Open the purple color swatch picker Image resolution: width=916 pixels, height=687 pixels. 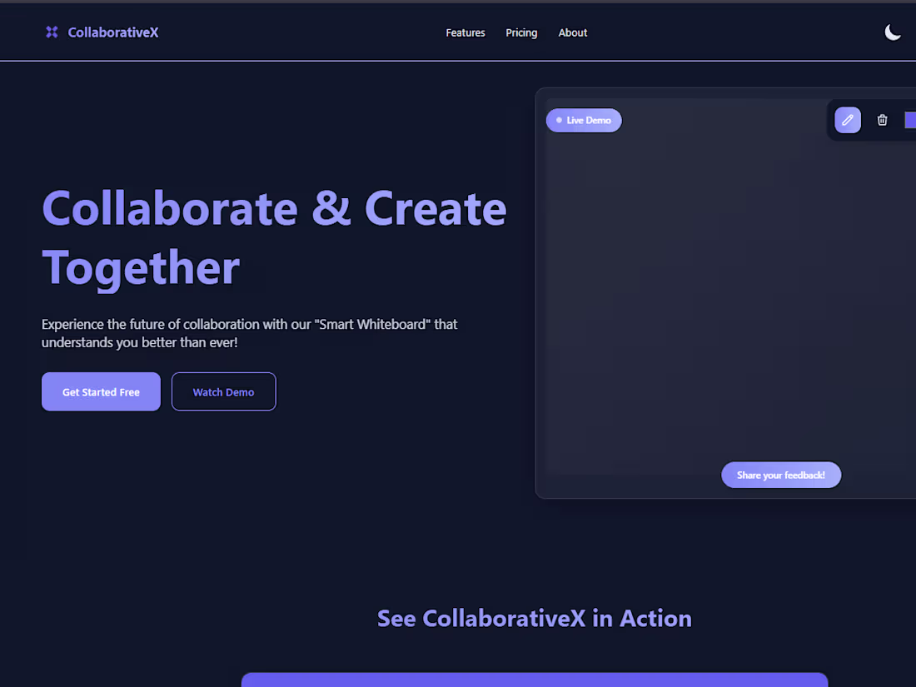910,121
